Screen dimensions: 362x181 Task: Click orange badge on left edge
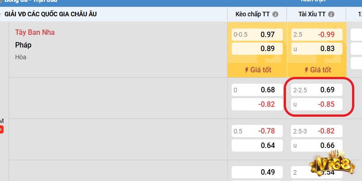[1, 129]
